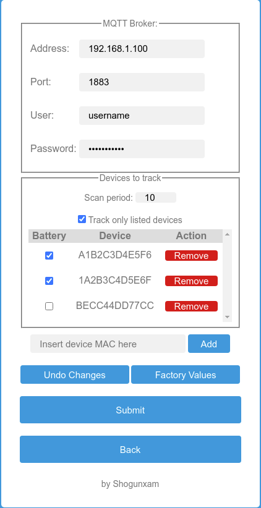Click the device list scroll up arrow
This screenshot has height=508, width=261.
[227, 234]
